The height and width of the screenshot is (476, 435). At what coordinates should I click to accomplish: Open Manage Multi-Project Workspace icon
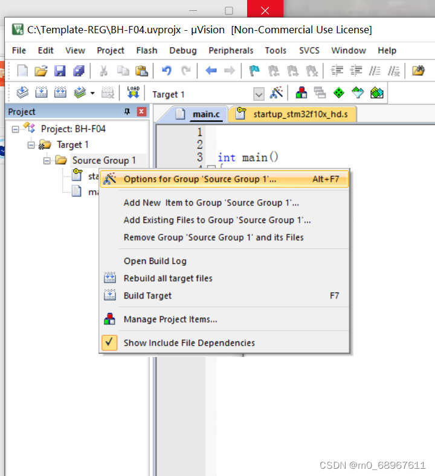point(320,92)
